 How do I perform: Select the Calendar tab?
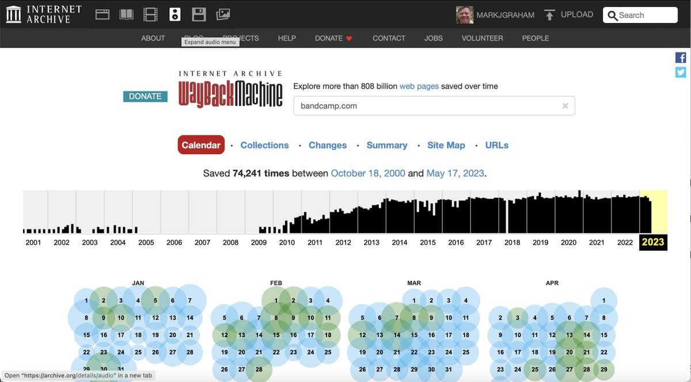(x=201, y=145)
